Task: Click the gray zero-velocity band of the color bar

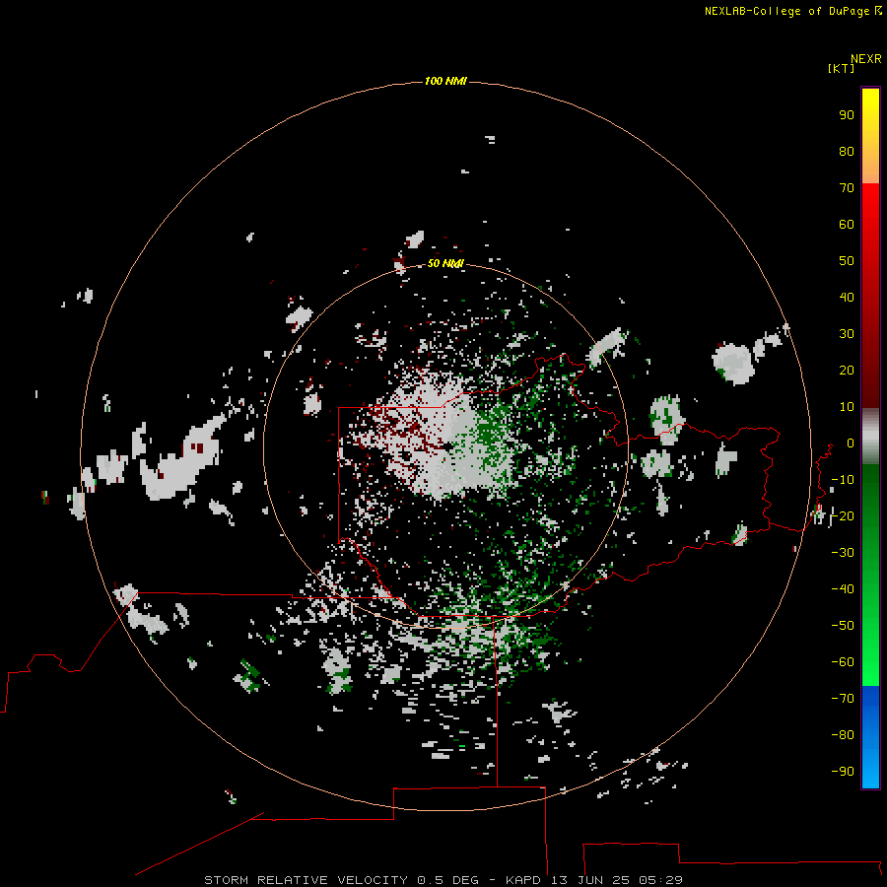Action: (870, 437)
